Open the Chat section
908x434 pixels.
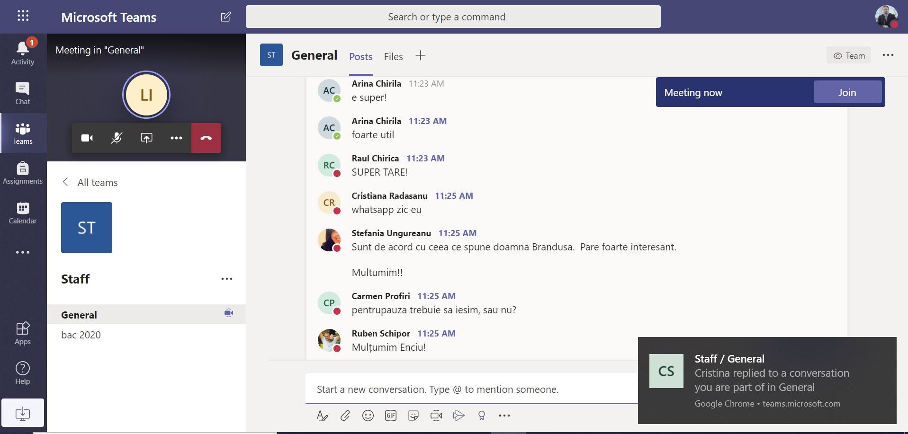[x=23, y=93]
